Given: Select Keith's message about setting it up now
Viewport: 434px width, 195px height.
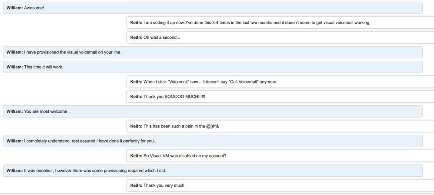Looking at the screenshot, I should click(x=280, y=23).
